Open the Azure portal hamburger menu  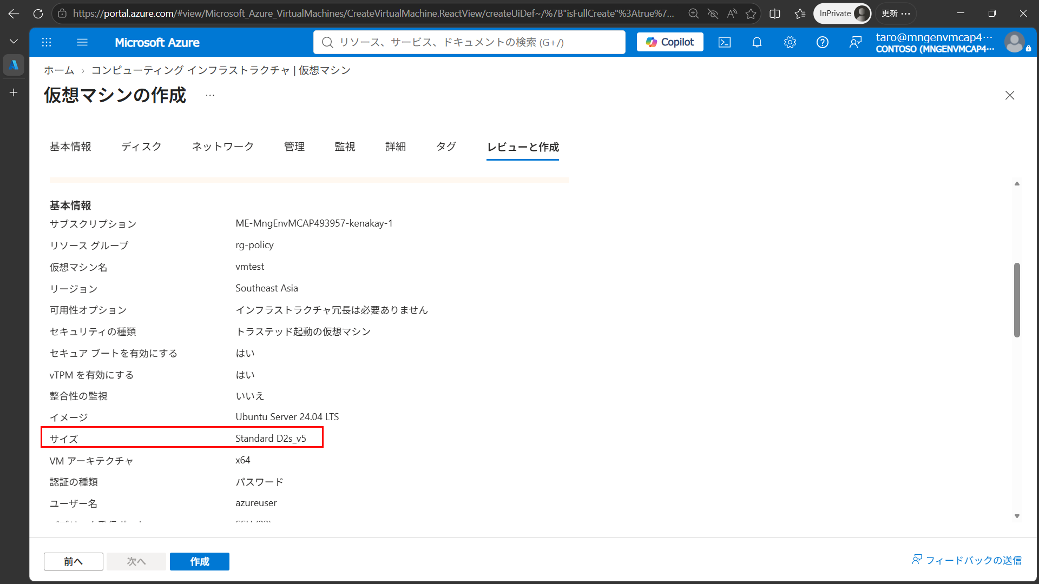(82, 42)
